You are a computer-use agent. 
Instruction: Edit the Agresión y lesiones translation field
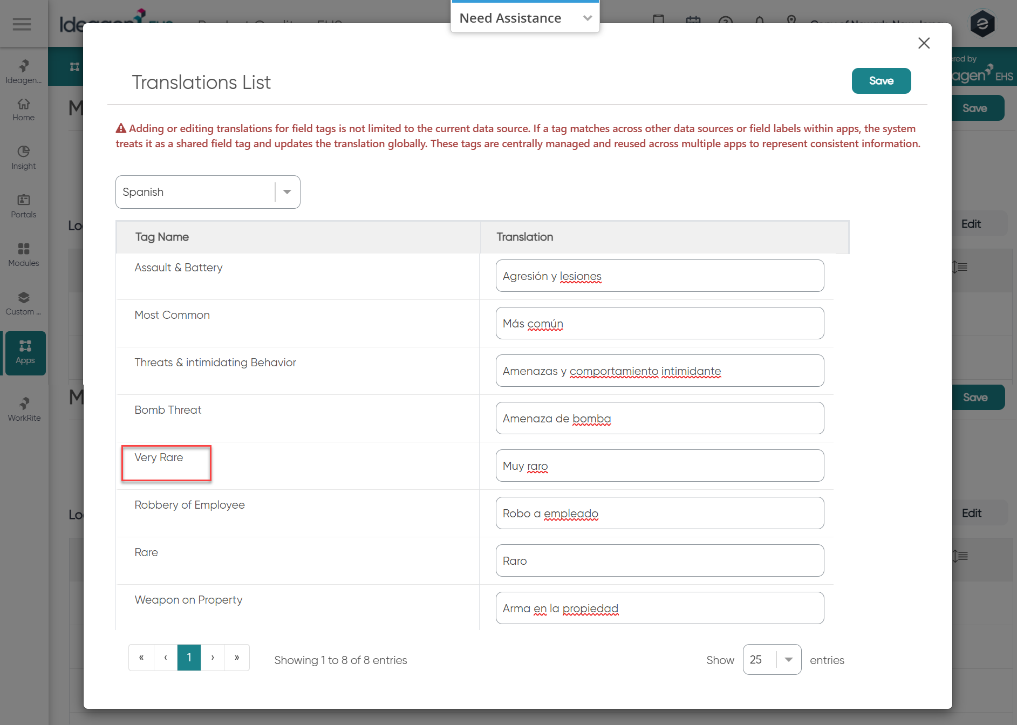coord(660,276)
